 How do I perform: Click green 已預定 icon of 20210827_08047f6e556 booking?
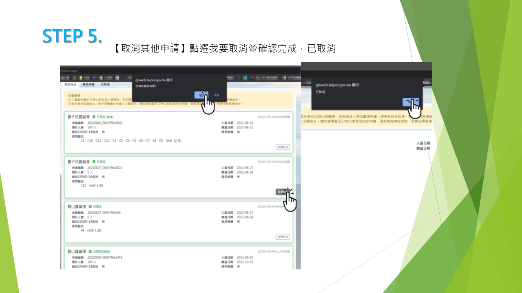pyautogui.click(x=90, y=207)
